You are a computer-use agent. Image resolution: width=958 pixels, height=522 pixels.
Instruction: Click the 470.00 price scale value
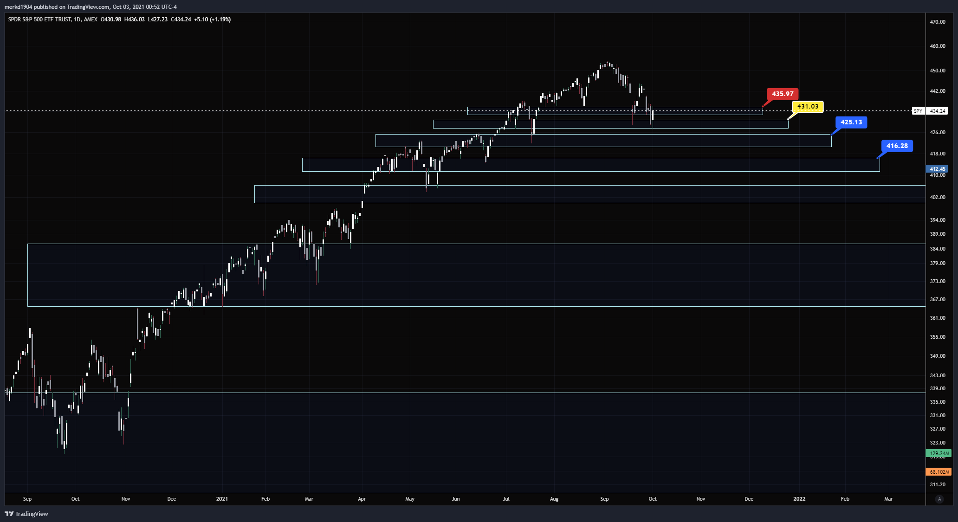[938, 22]
